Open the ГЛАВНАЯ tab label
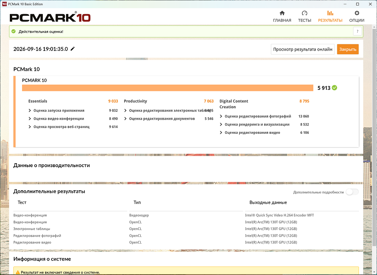Viewport: 377px width, 275px height. pyautogui.click(x=282, y=20)
